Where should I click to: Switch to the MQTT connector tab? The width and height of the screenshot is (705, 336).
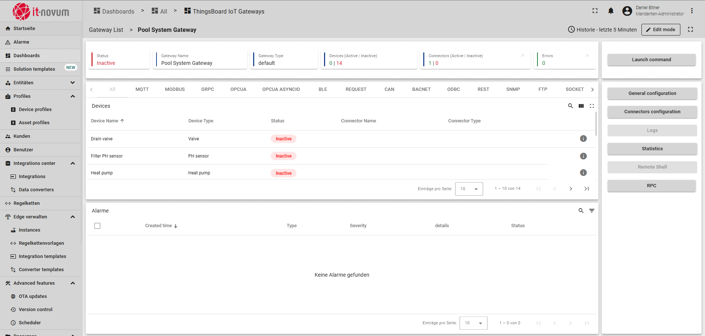click(142, 89)
